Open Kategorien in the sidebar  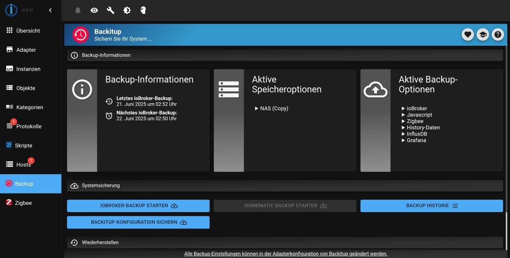pyautogui.click(x=31, y=107)
